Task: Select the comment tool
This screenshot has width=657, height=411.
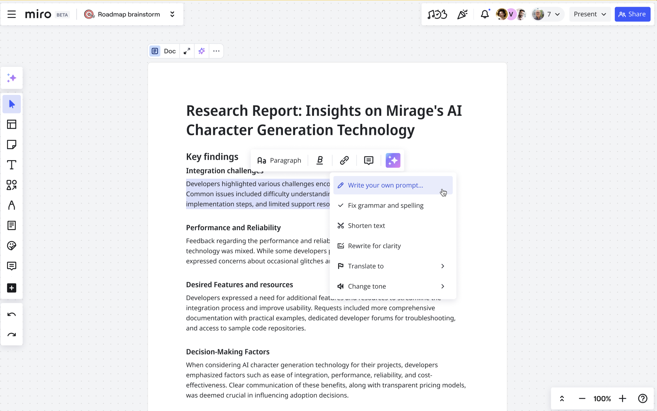Action: pyautogui.click(x=12, y=266)
